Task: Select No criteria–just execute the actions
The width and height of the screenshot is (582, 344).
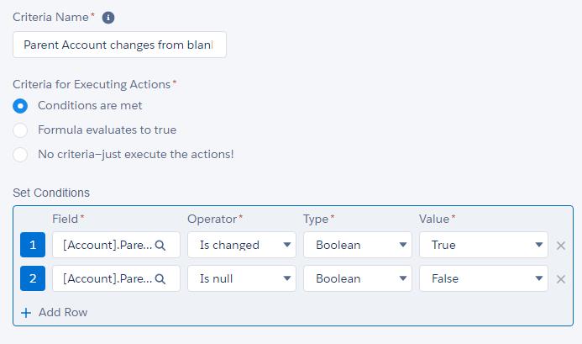Action: coord(20,154)
